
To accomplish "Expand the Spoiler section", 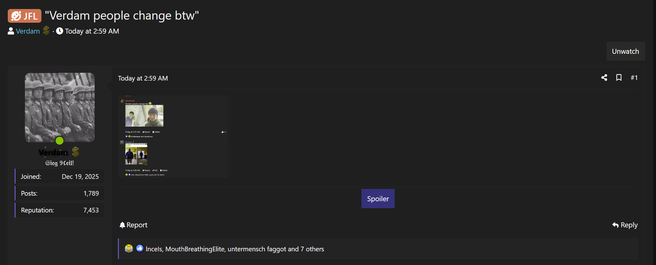I will coord(378,199).
